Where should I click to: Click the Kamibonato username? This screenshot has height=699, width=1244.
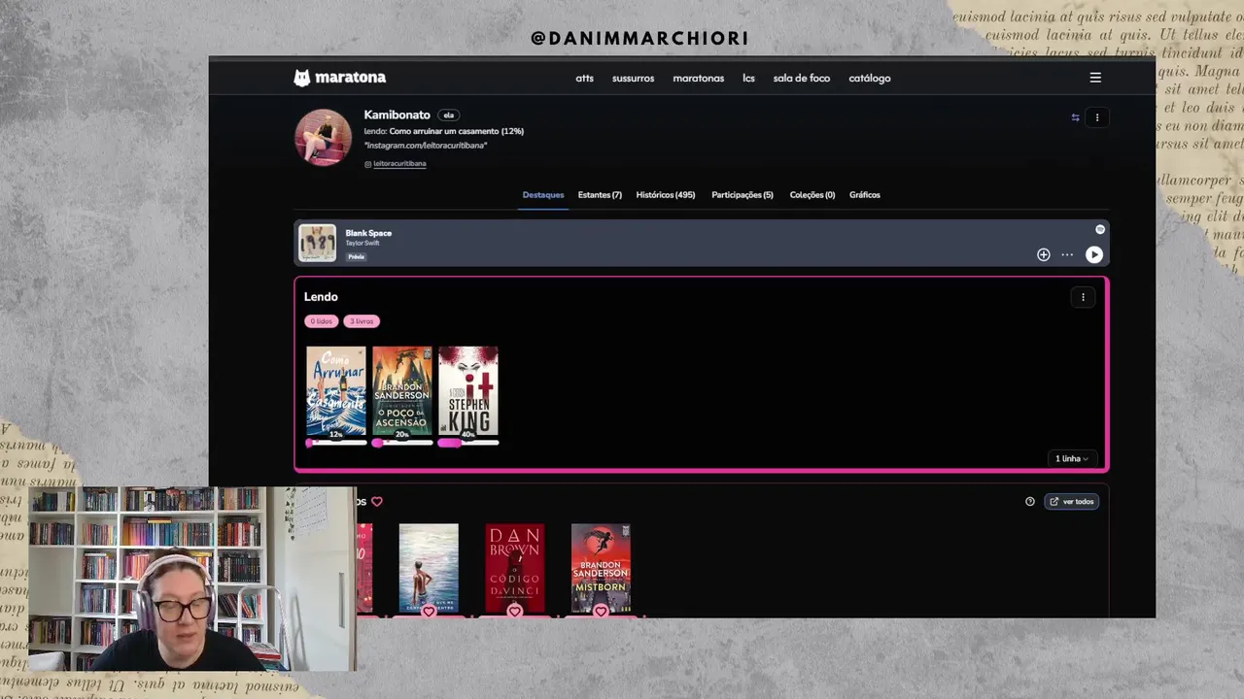click(x=397, y=115)
